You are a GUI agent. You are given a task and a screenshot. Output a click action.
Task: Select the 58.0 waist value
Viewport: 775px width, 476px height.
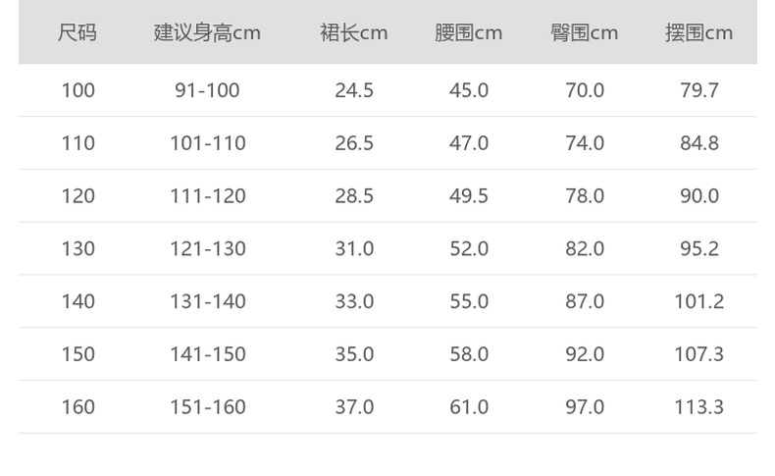click(x=469, y=354)
